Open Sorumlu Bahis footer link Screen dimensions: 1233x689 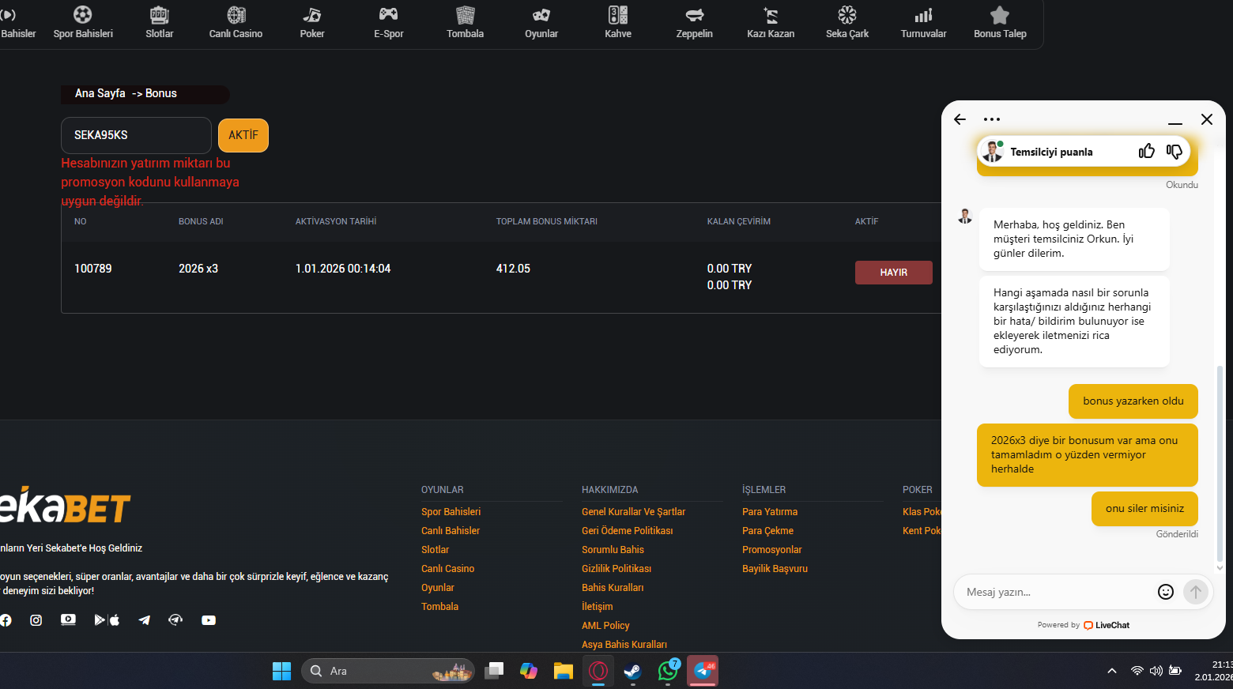pos(613,550)
